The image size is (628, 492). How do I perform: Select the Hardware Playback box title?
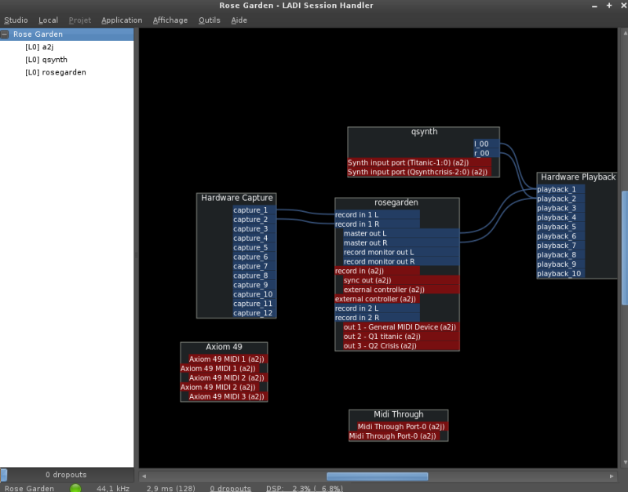579,177
